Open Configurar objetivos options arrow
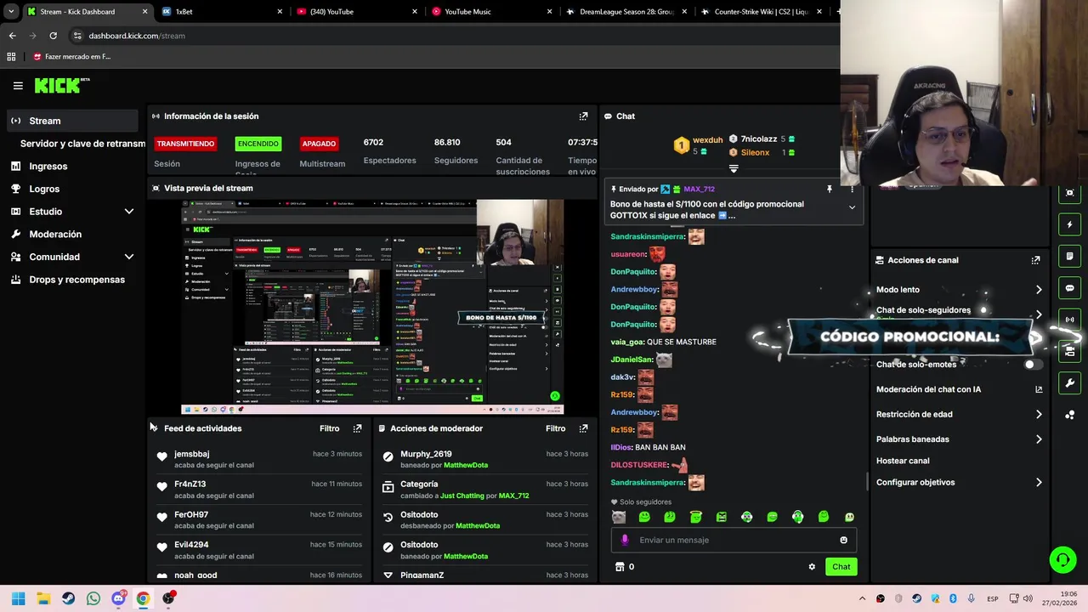Image resolution: width=1088 pixels, height=612 pixels. (x=1039, y=483)
